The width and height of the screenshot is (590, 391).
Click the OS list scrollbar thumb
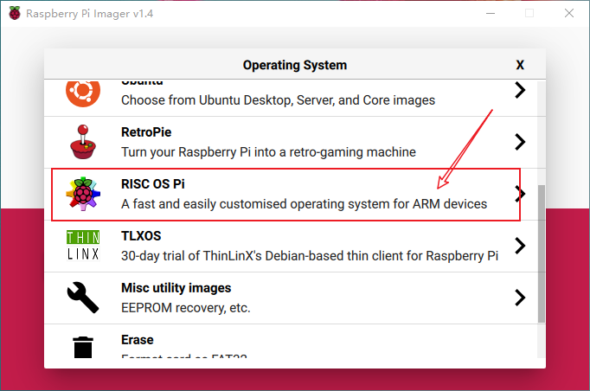point(541,253)
